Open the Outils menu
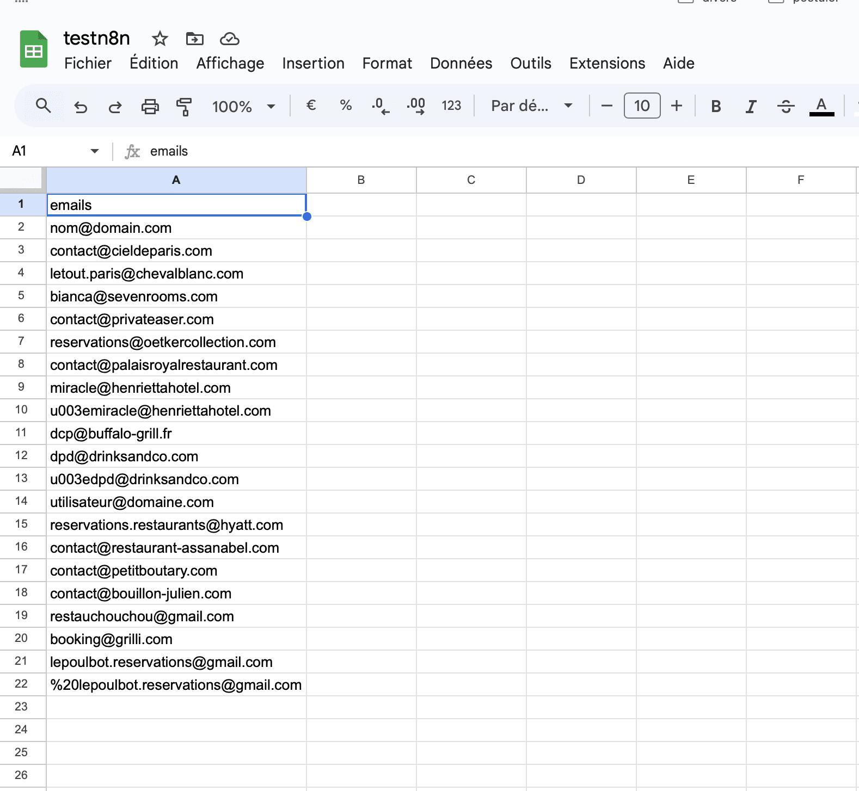Viewport: 859px width, 791px height. (531, 63)
